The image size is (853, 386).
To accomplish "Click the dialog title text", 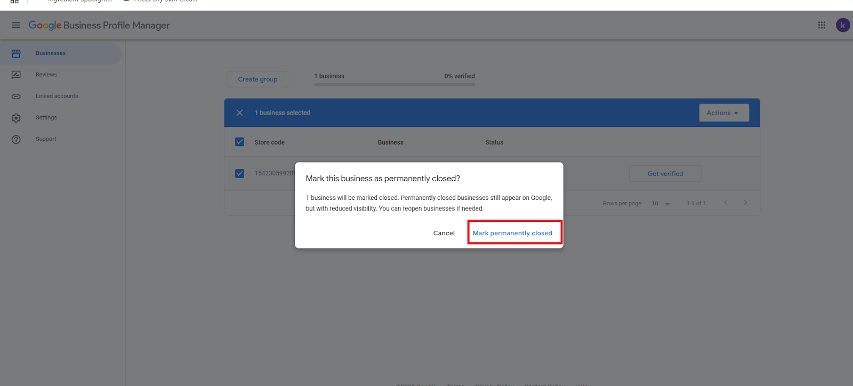I will tap(383, 179).
